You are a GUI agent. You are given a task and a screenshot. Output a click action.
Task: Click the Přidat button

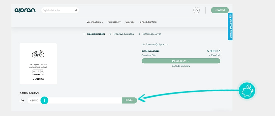click(x=129, y=101)
